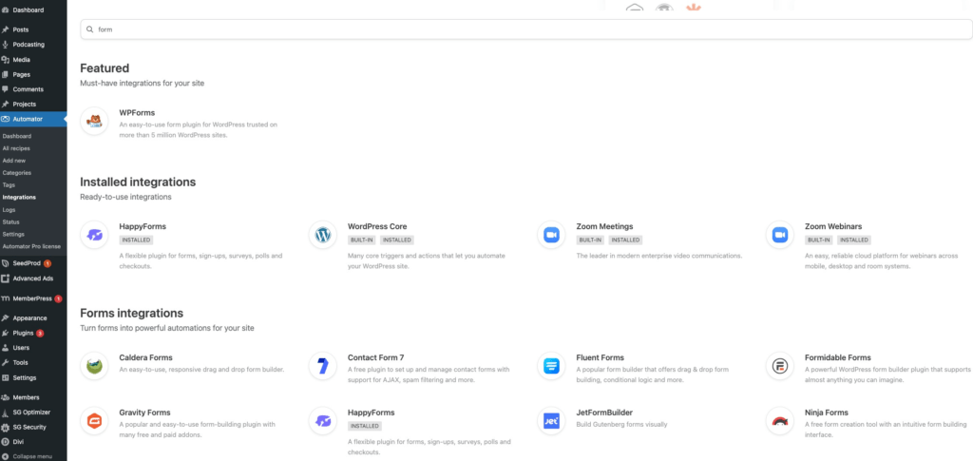Open Automator Logs submenu
Screen dimensions: 973x461
tap(9, 210)
